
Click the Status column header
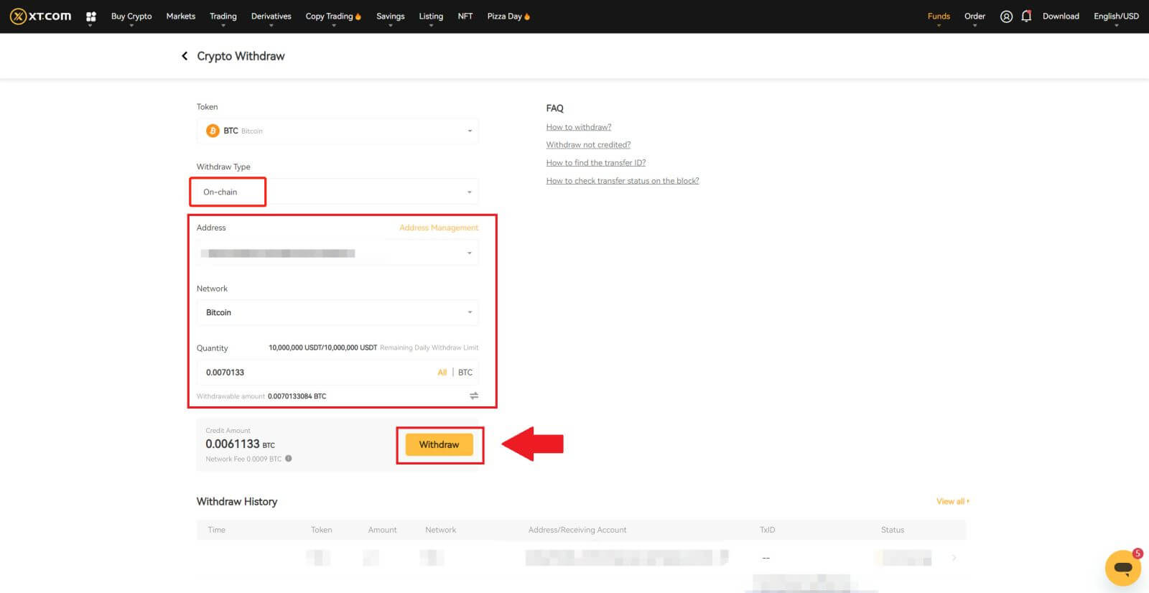point(893,530)
